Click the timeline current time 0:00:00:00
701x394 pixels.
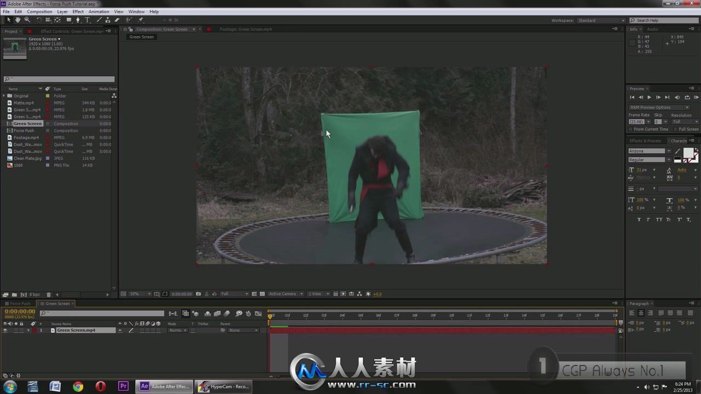coord(20,311)
